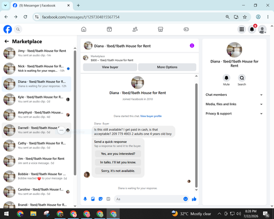Open the purple conversation information icon

click(x=192, y=45)
